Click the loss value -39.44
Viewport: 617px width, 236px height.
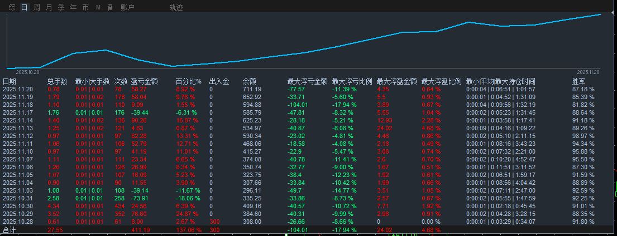click(x=140, y=112)
